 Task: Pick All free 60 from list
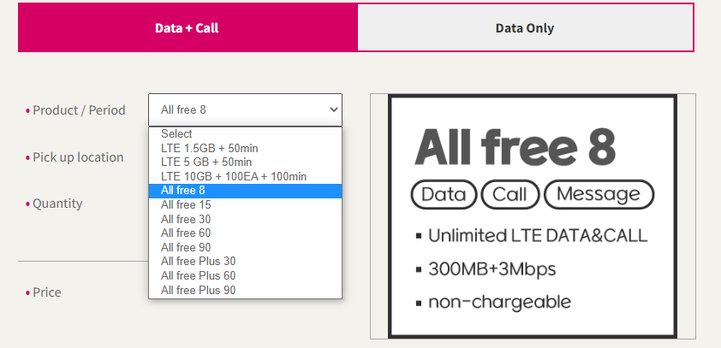[186, 233]
